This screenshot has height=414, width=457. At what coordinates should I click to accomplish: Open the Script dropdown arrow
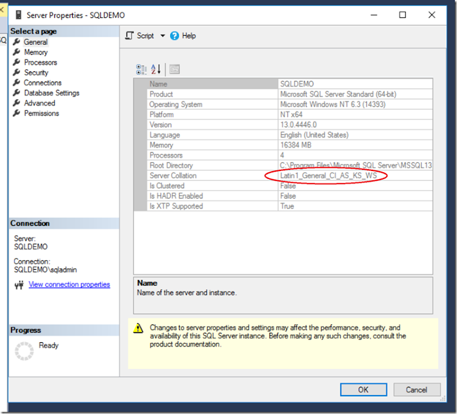[162, 36]
